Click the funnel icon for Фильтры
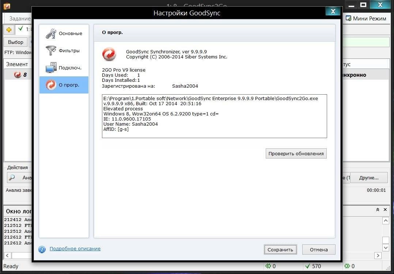This screenshot has width=394, height=274. (51, 50)
